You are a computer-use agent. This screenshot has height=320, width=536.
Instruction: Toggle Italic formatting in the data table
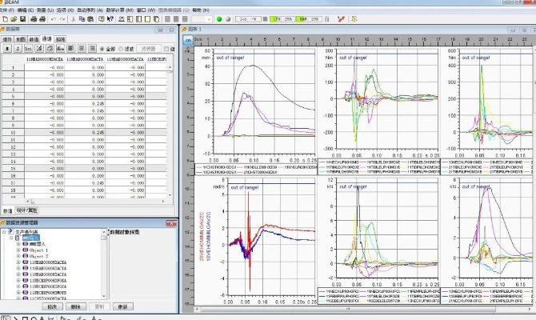click(x=17, y=49)
